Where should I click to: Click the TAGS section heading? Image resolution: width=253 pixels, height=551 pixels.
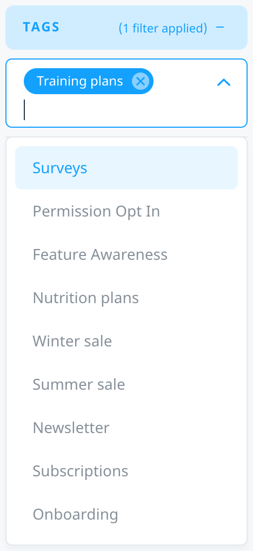click(41, 28)
